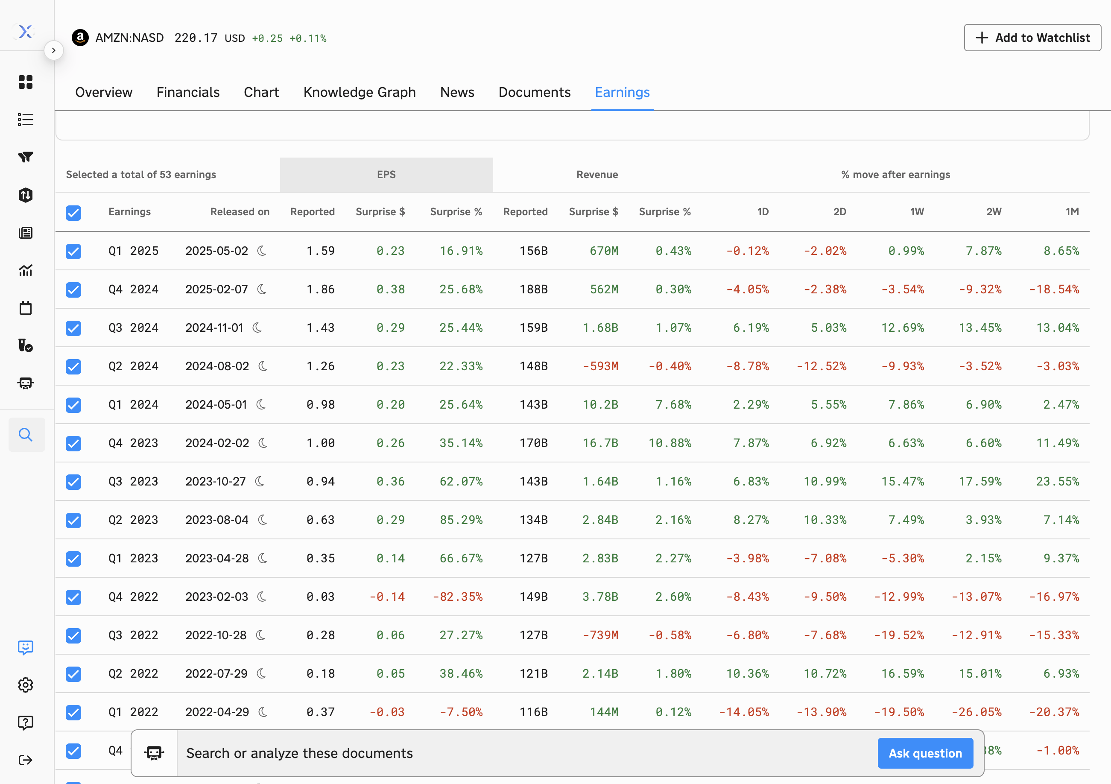Click the Q3 2023 EPS surprise 62.07%
Screen dimensions: 1111x784
pos(461,482)
